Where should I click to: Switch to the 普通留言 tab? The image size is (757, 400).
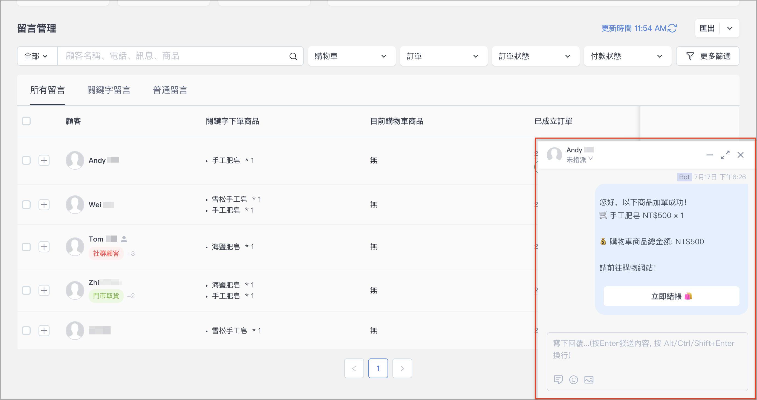(170, 90)
